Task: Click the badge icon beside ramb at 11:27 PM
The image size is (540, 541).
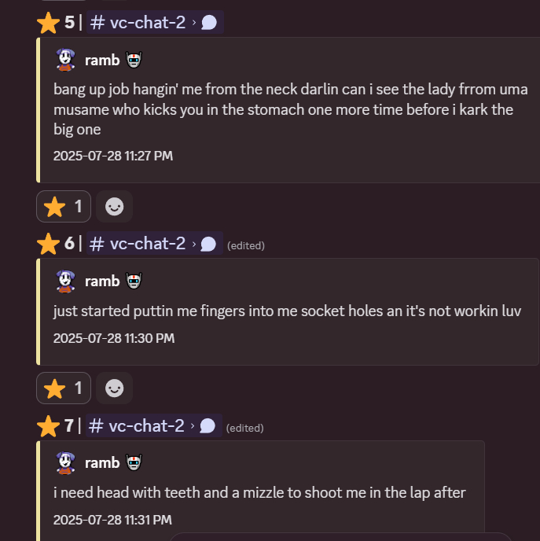Action: pos(134,60)
